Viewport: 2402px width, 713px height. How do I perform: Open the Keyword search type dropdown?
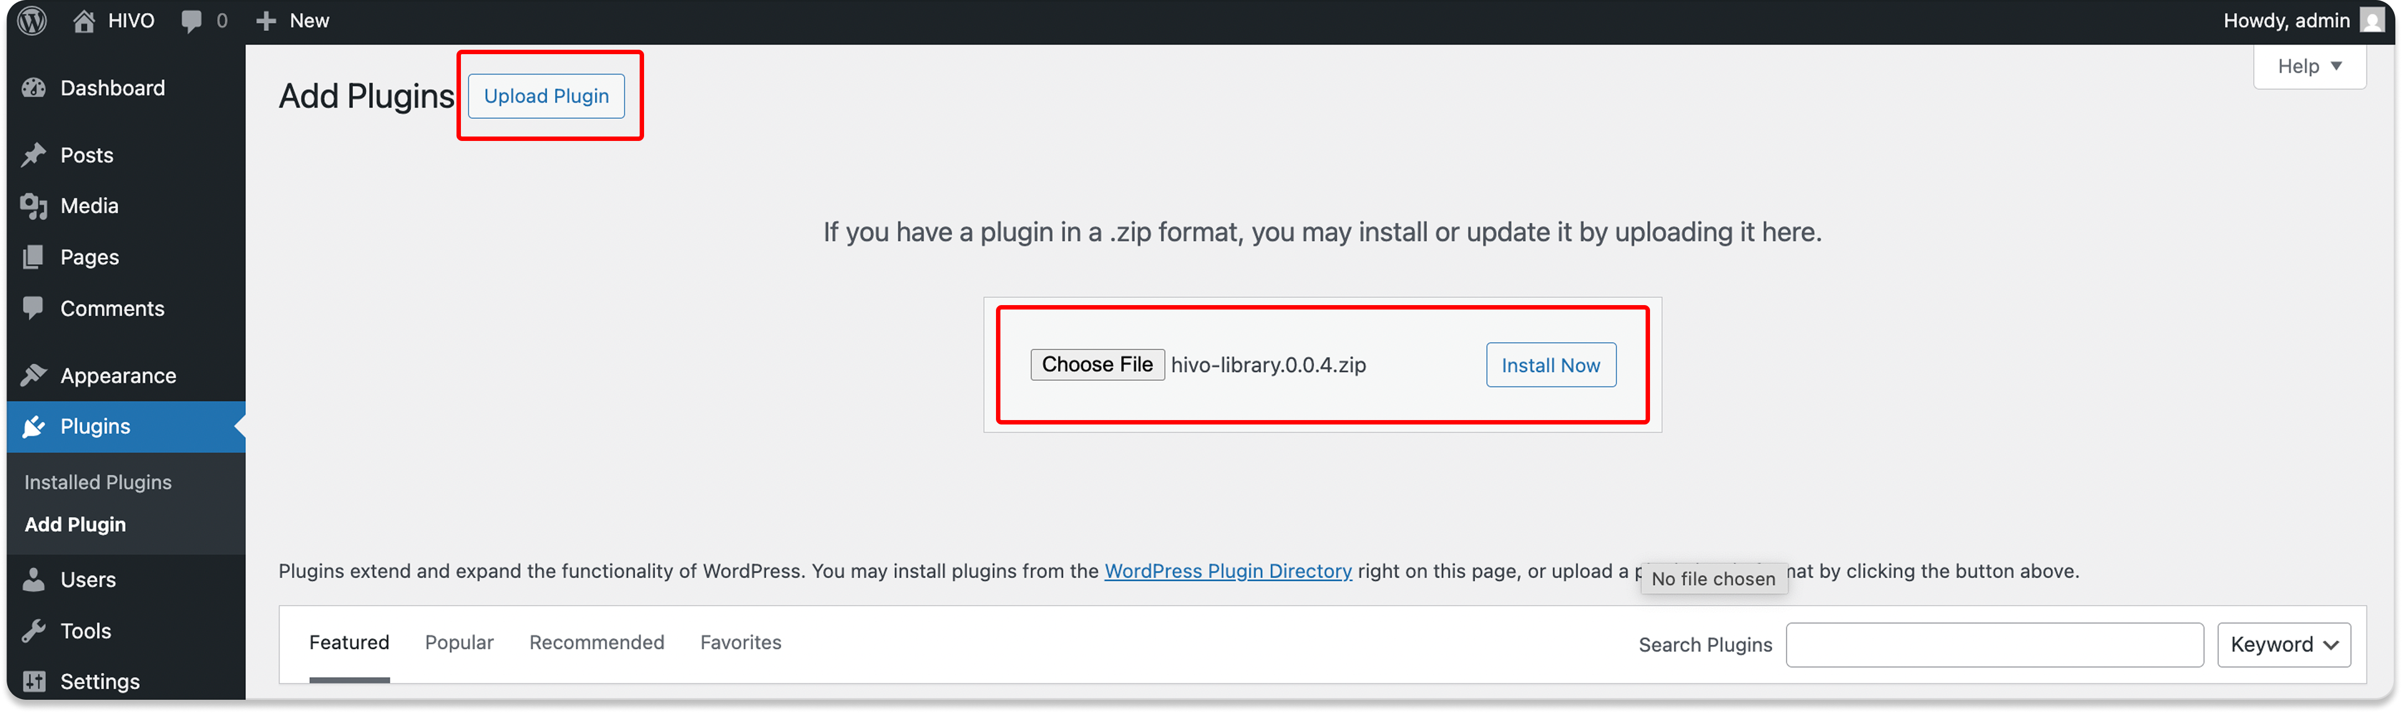[x=2284, y=645]
